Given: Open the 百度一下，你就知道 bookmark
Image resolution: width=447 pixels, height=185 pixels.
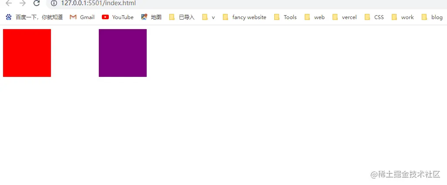Looking at the screenshot, I should 34,17.
